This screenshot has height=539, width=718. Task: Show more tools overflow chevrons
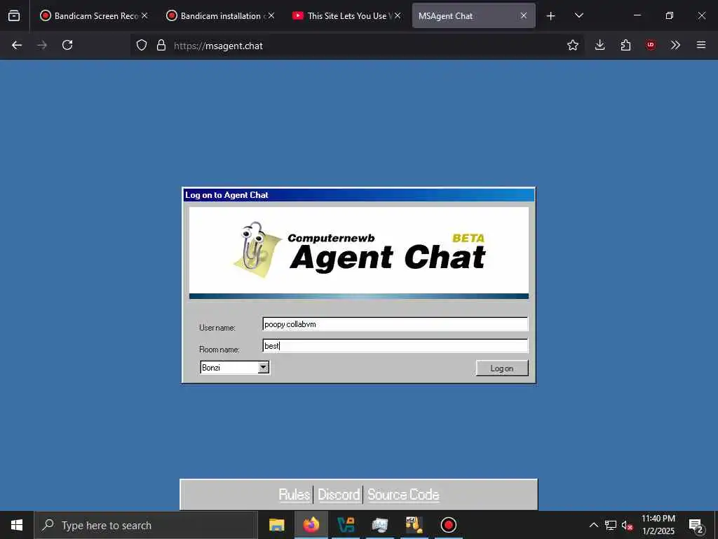point(675,45)
